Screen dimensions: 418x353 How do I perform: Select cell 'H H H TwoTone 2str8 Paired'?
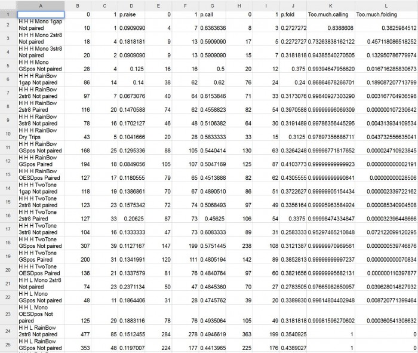[x=41, y=216]
